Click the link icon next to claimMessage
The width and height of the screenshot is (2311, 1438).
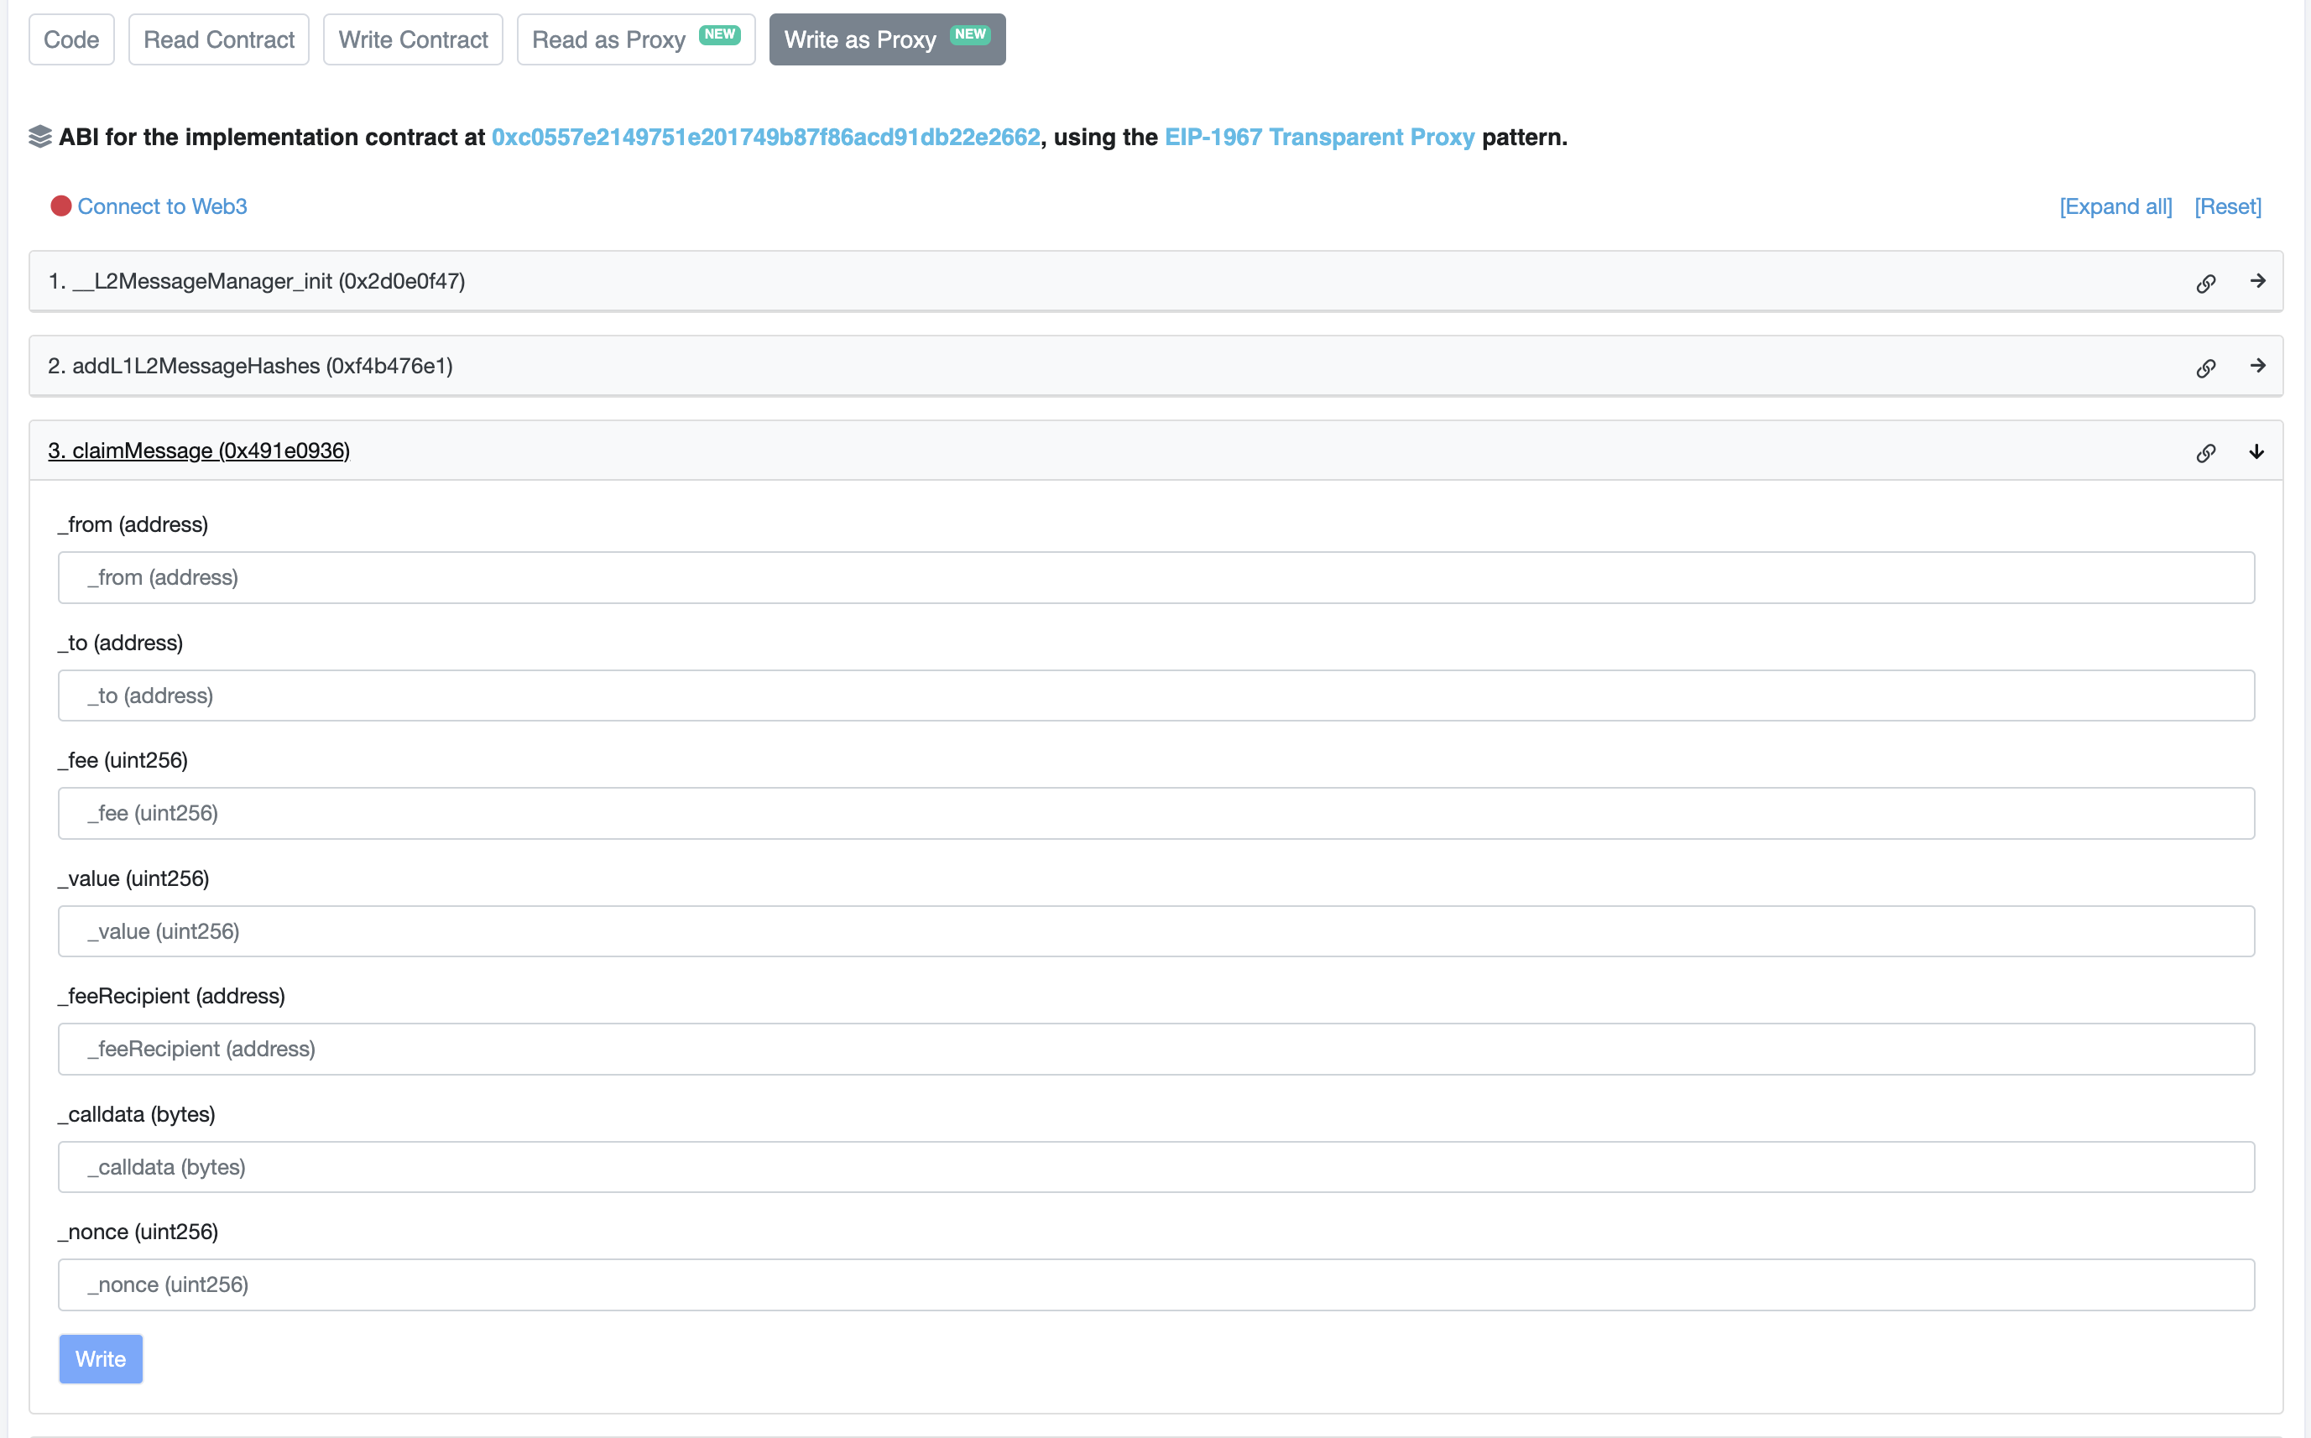[x=2207, y=451]
